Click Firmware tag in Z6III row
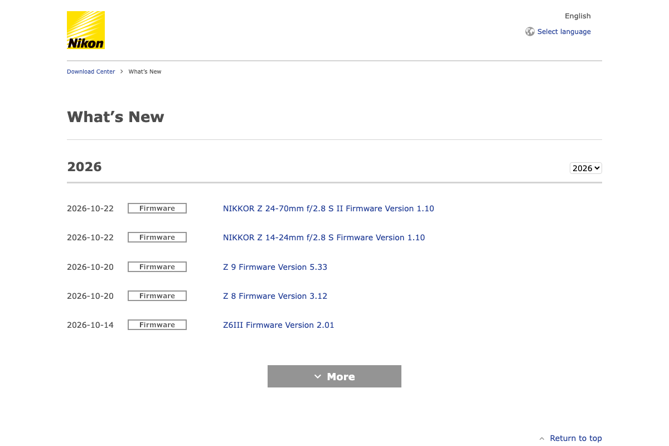The width and height of the screenshot is (669, 446). coord(157,325)
